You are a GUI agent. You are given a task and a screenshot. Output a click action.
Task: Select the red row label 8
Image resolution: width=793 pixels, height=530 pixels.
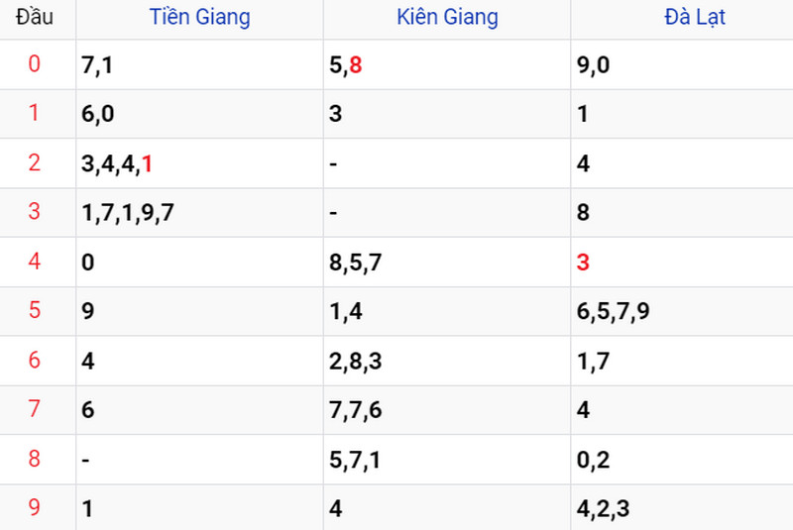(35, 459)
